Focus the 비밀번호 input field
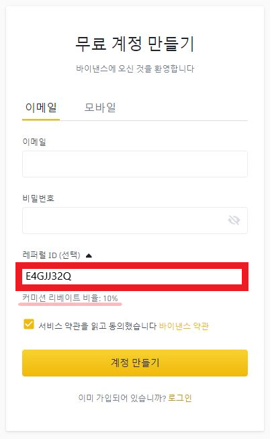 [135, 221]
